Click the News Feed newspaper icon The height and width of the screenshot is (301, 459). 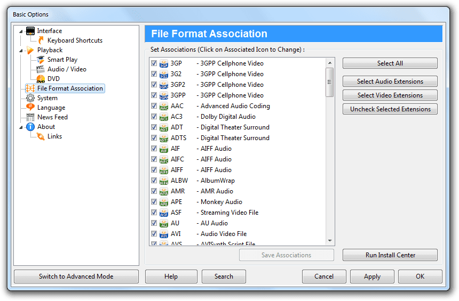coord(30,117)
